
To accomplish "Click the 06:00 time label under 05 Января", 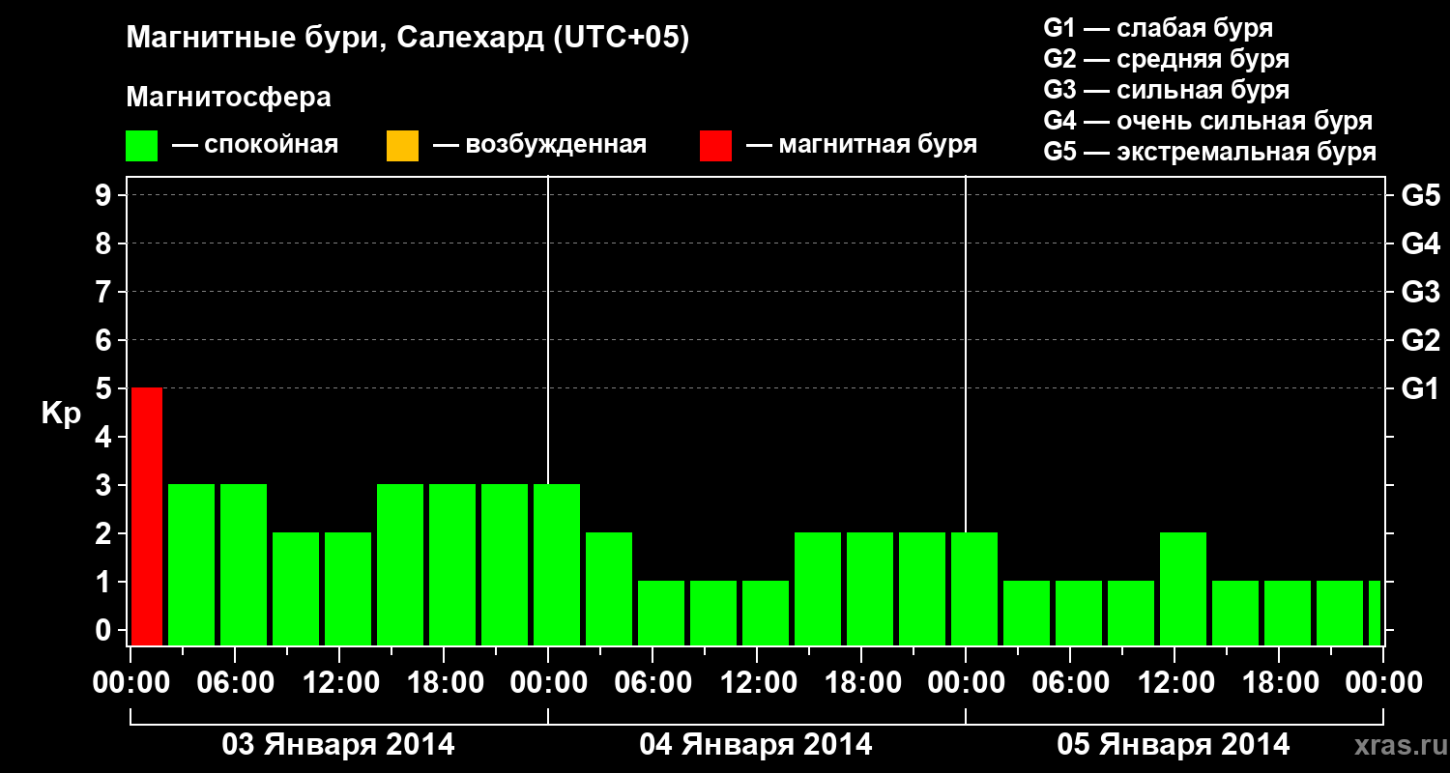I will click(1070, 683).
